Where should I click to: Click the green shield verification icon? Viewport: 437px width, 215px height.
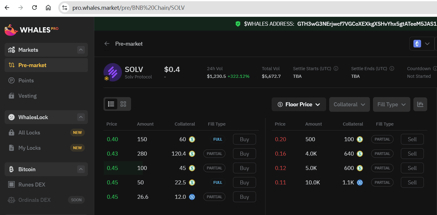coord(238,24)
